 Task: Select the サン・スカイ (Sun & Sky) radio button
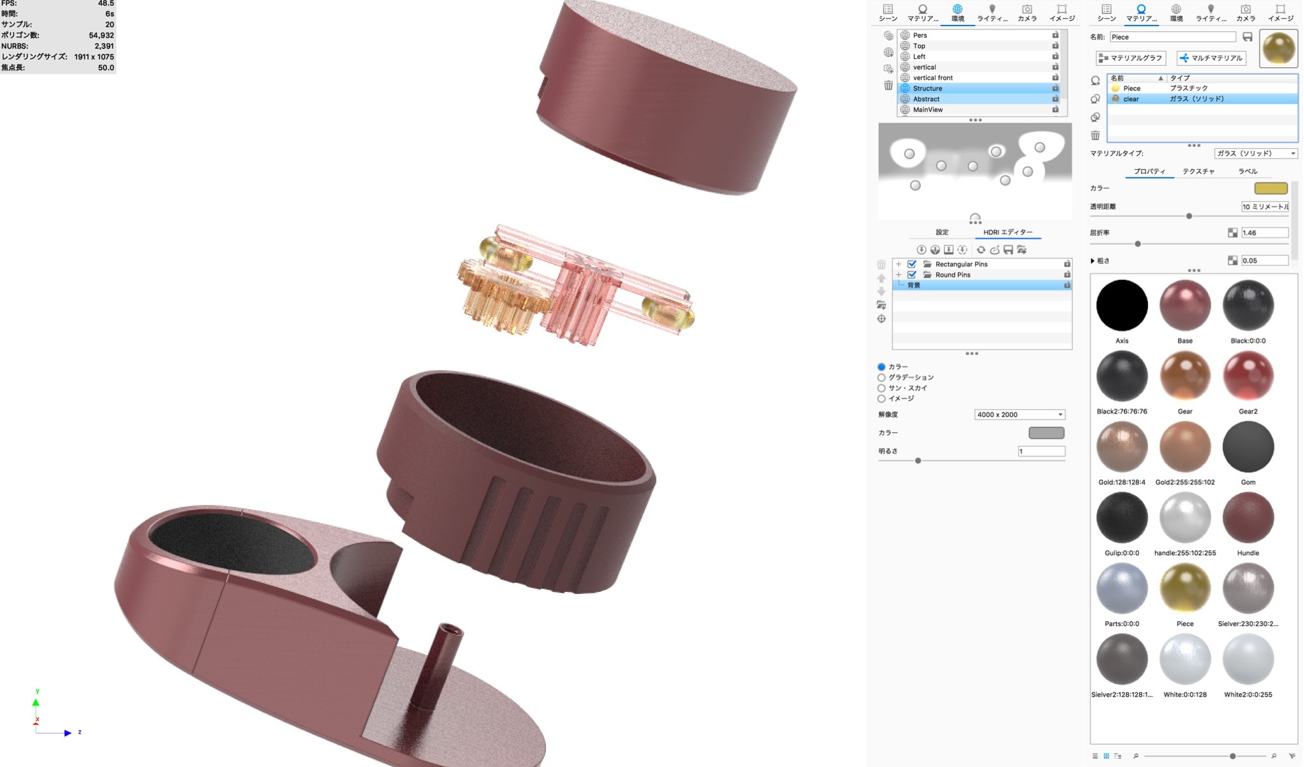click(881, 388)
